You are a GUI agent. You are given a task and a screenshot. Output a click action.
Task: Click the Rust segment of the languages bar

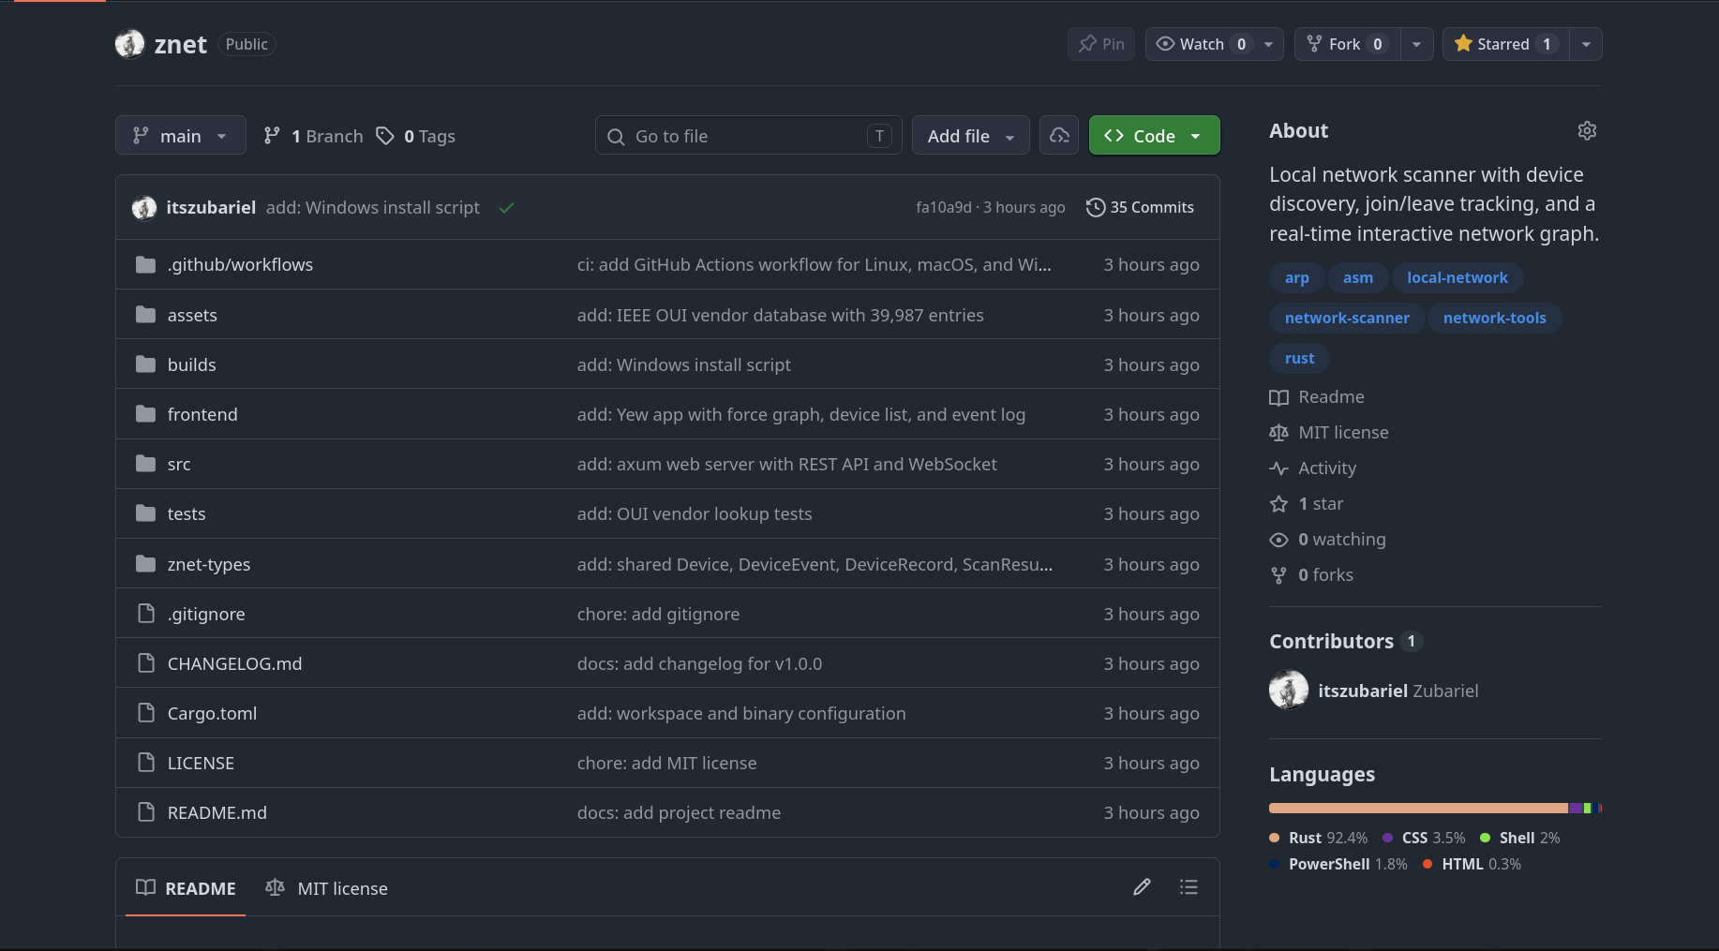(x=1418, y=808)
